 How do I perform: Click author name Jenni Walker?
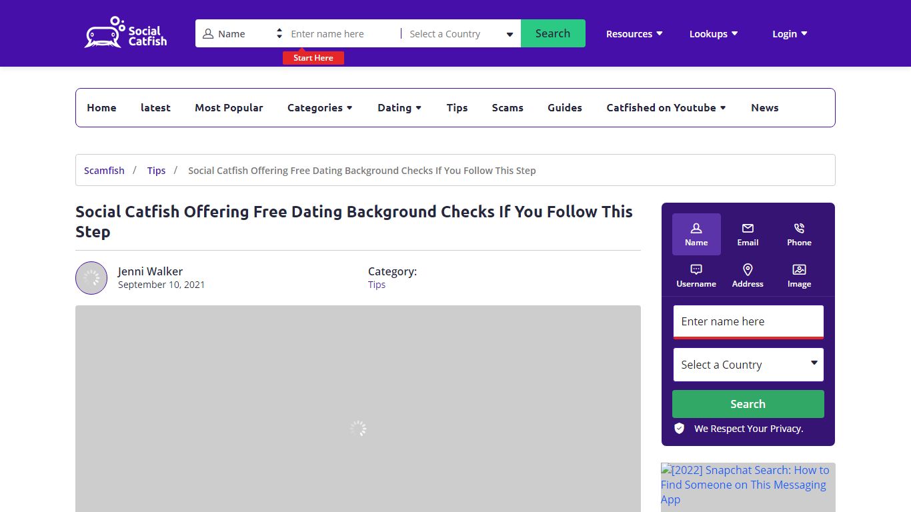click(x=150, y=271)
